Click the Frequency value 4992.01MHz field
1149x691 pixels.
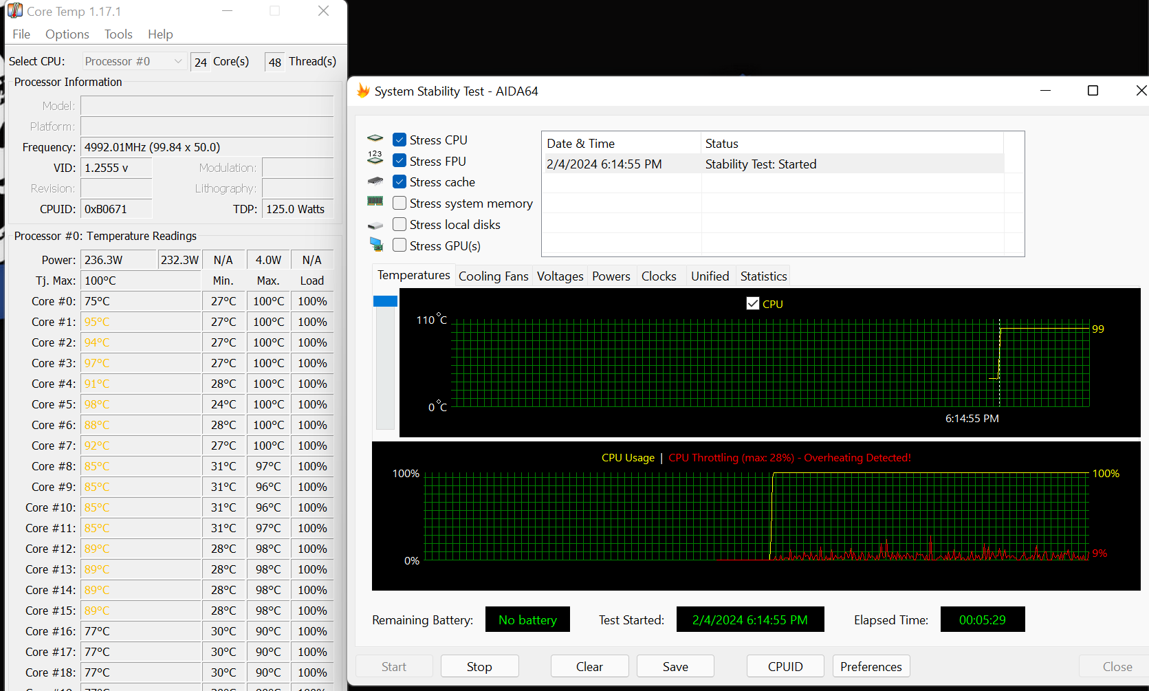pyautogui.click(x=207, y=147)
